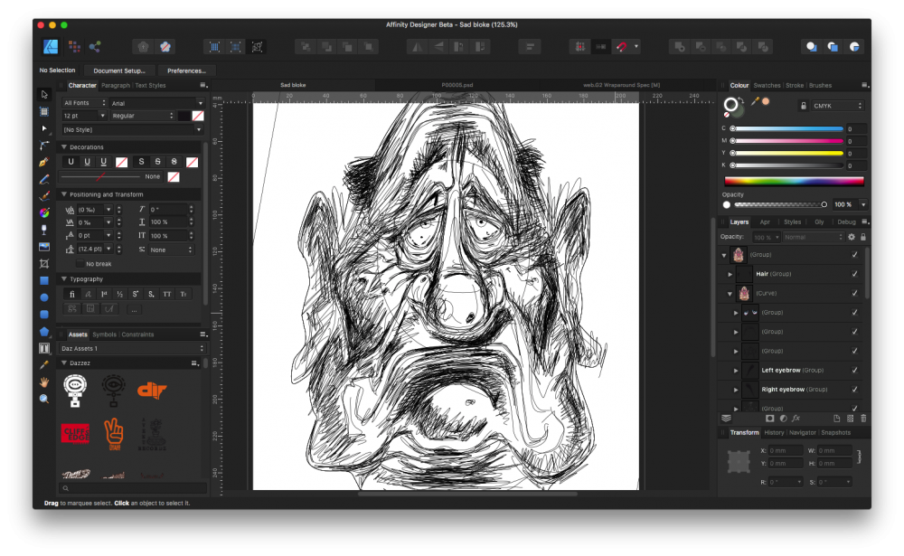
Task: Select the Pencil tool
Action: point(43,179)
